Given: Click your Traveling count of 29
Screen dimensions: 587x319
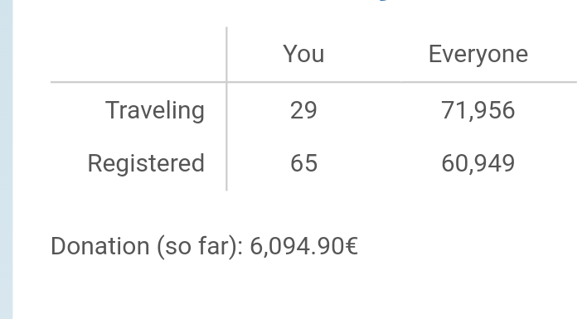Looking at the screenshot, I should click(x=303, y=110).
